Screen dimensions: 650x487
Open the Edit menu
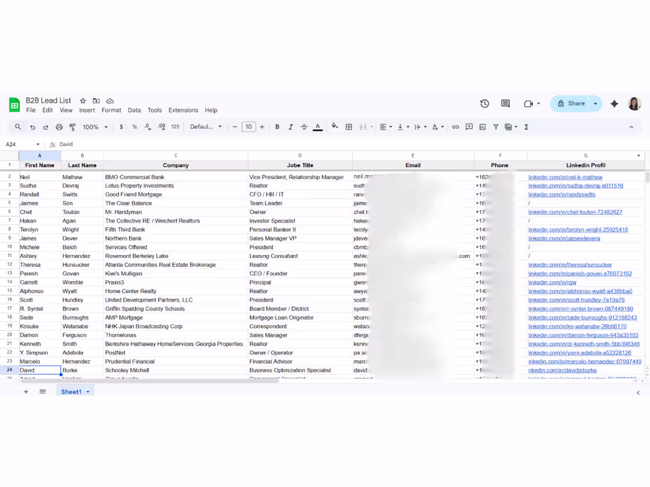coord(48,110)
